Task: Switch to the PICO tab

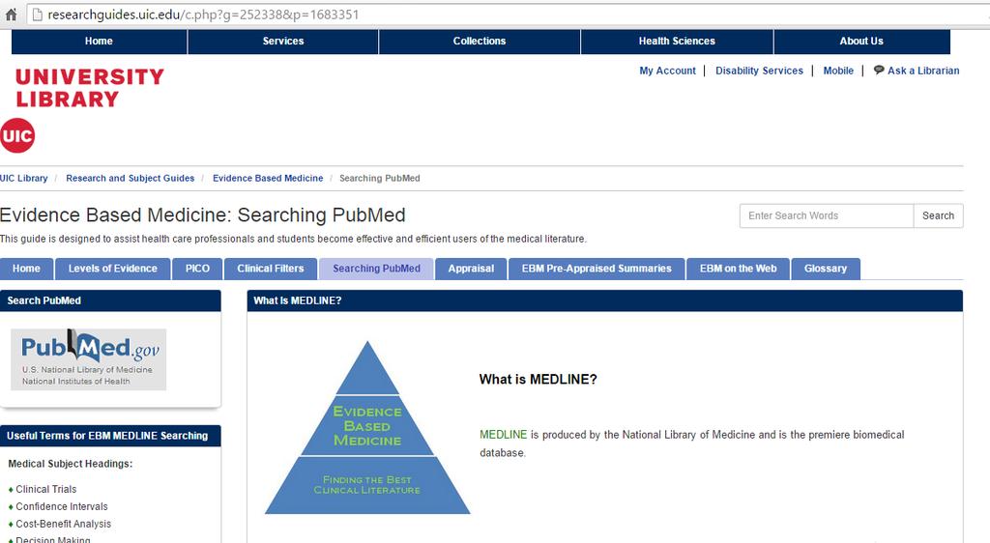Action: click(x=197, y=269)
